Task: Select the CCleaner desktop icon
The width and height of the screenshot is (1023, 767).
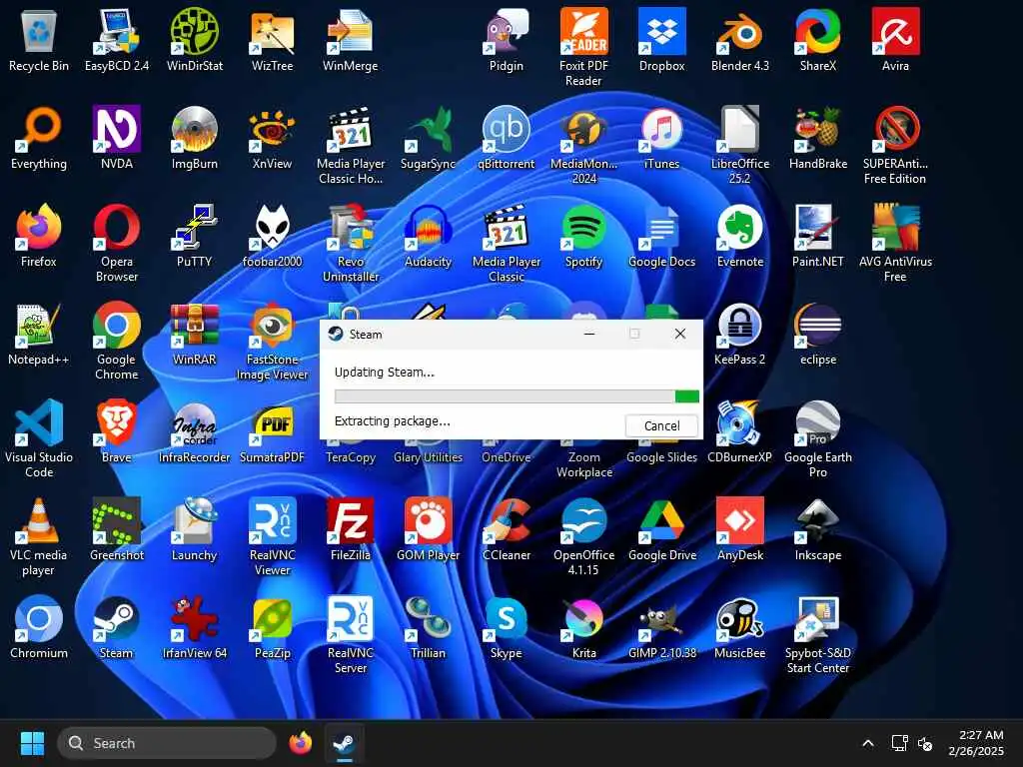Action: tap(507, 529)
